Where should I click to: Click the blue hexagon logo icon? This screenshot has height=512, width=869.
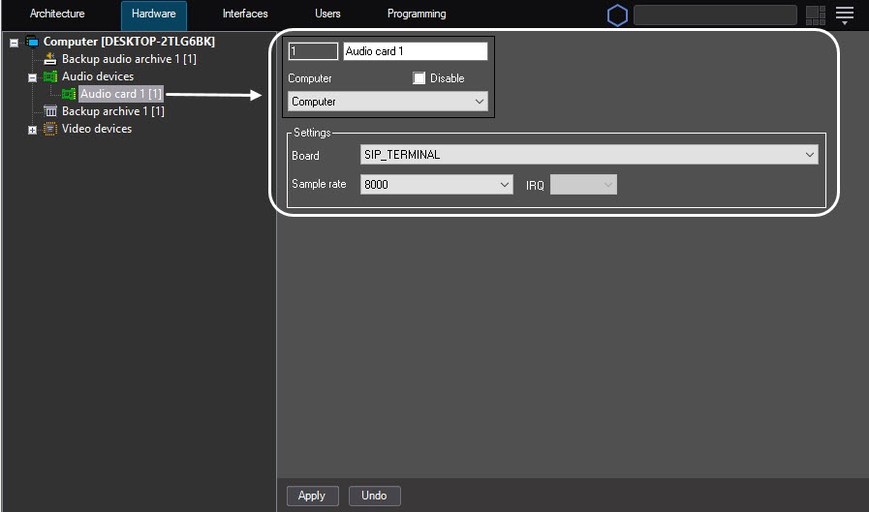(x=617, y=15)
